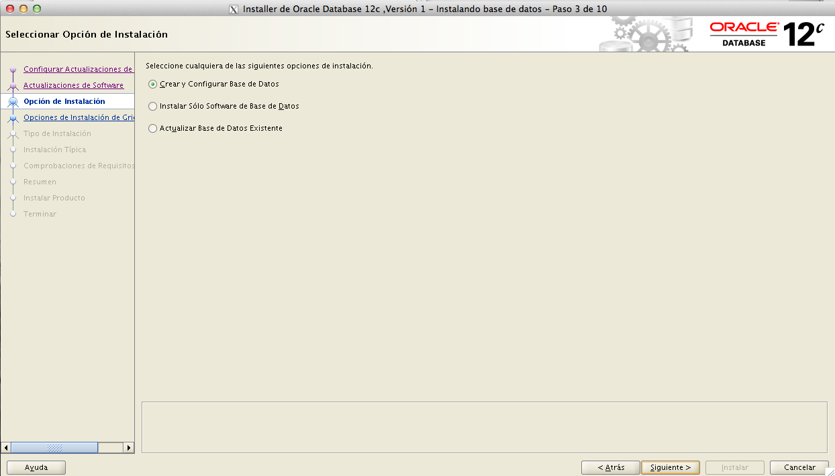
Task: Click step icon beside Opción de Instalación
Action: [x=13, y=102]
